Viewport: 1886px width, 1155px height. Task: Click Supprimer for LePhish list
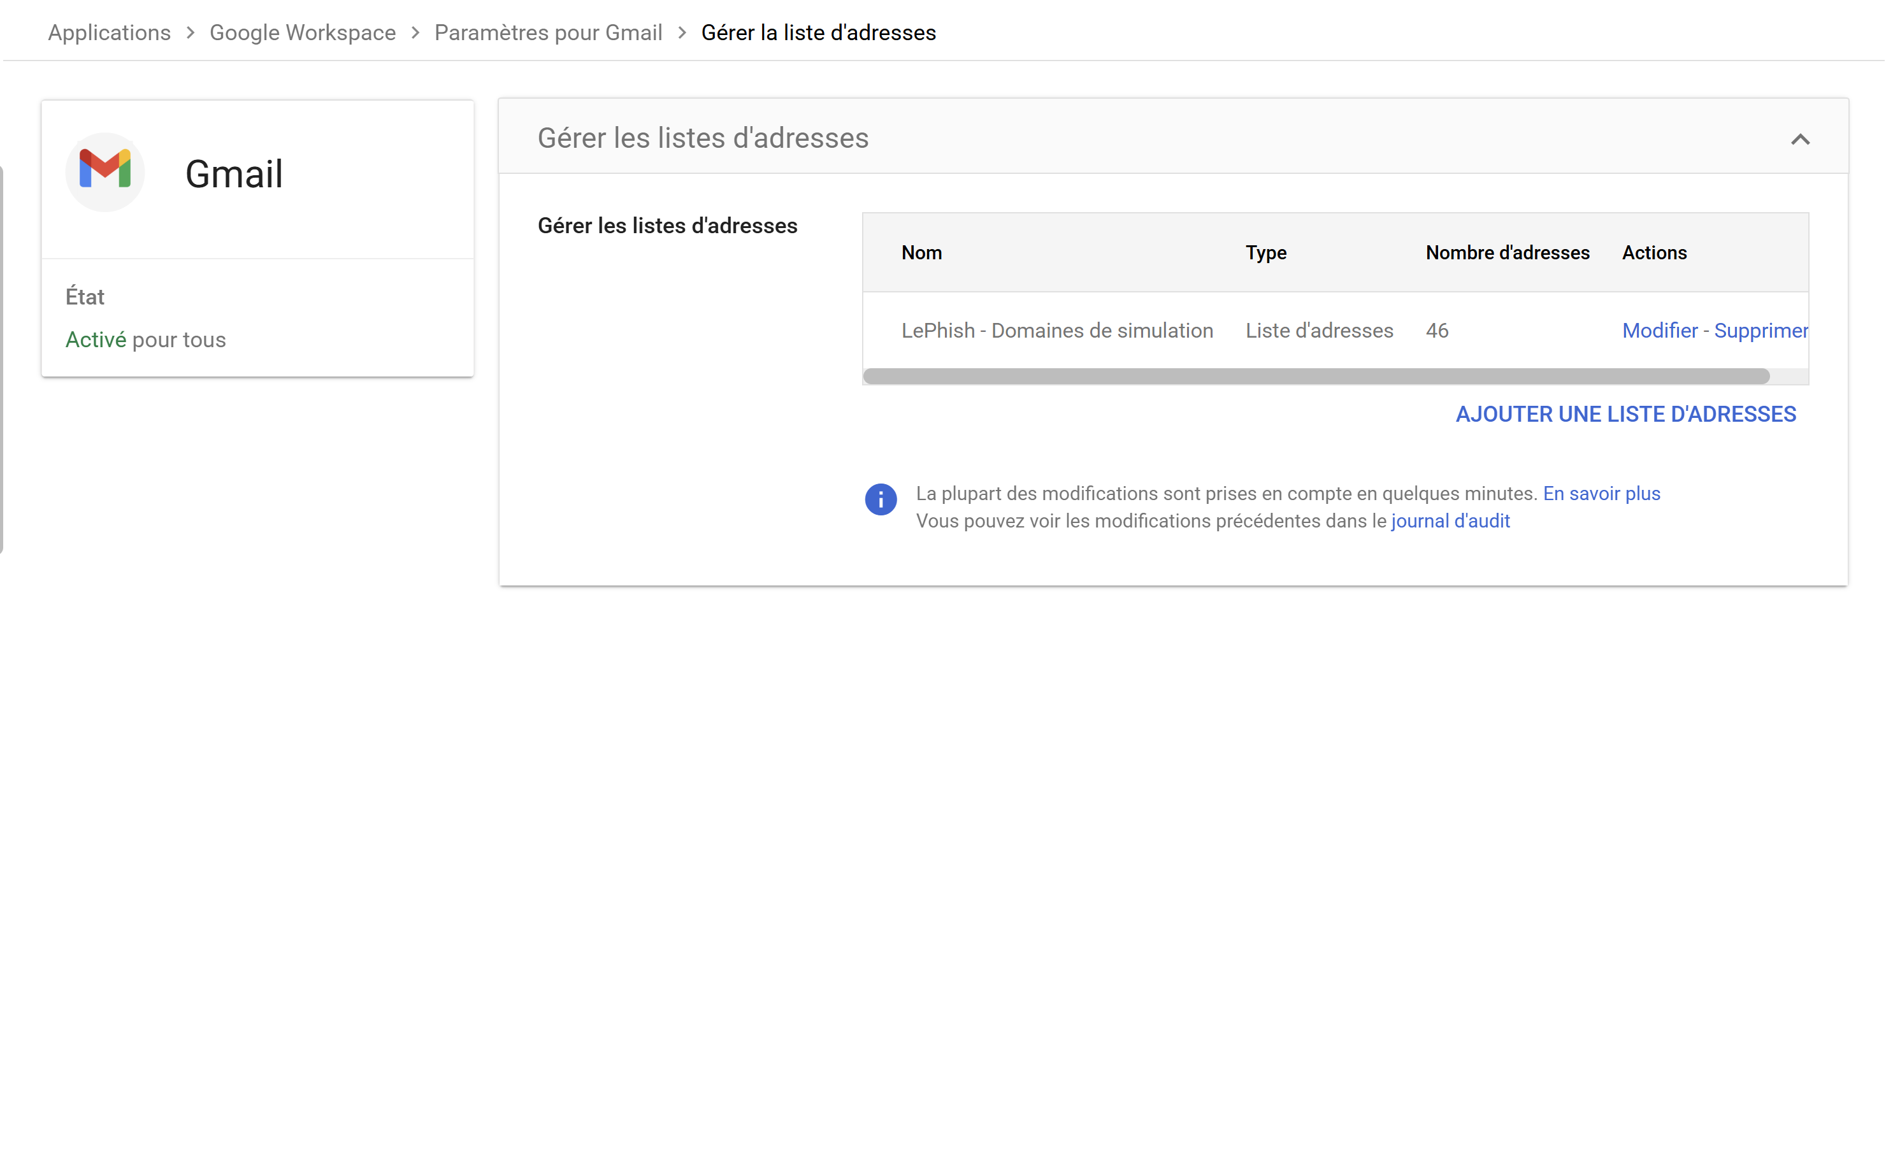[1760, 330]
